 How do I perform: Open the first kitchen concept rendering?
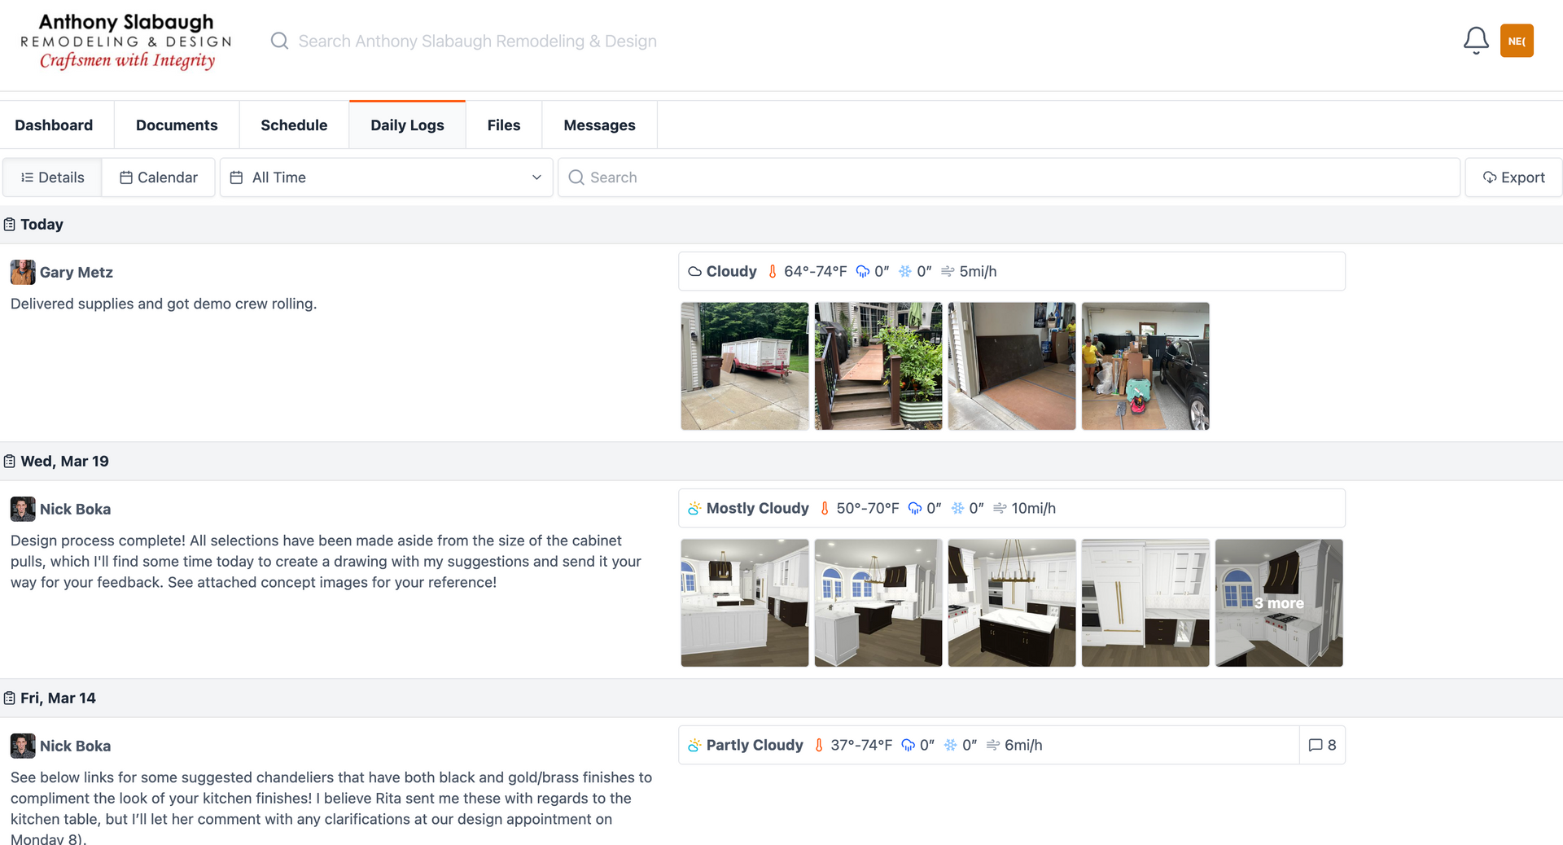click(745, 603)
